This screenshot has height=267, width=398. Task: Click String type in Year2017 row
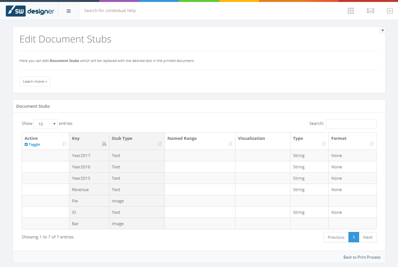pyautogui.click(x=299, y=155)
